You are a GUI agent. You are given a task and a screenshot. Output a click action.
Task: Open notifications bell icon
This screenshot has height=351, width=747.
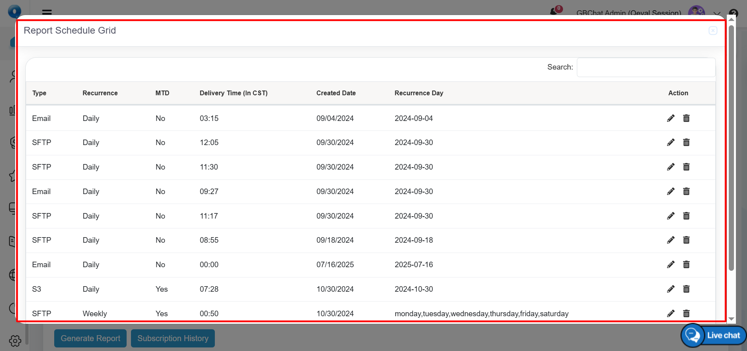click(554, 11)
